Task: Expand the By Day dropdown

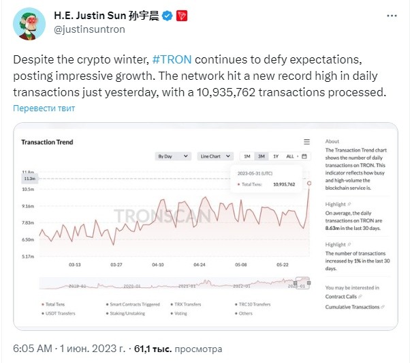Action: coord(173,156)
